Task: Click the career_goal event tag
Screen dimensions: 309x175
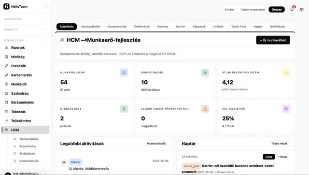Action: [x=191, y=166]
